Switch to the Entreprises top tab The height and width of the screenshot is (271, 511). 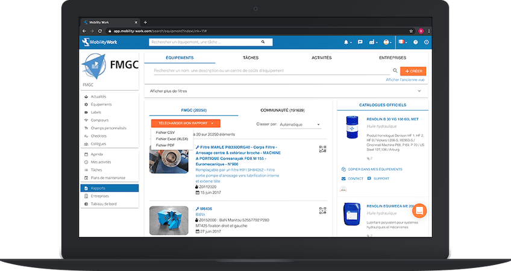(392, 58)
